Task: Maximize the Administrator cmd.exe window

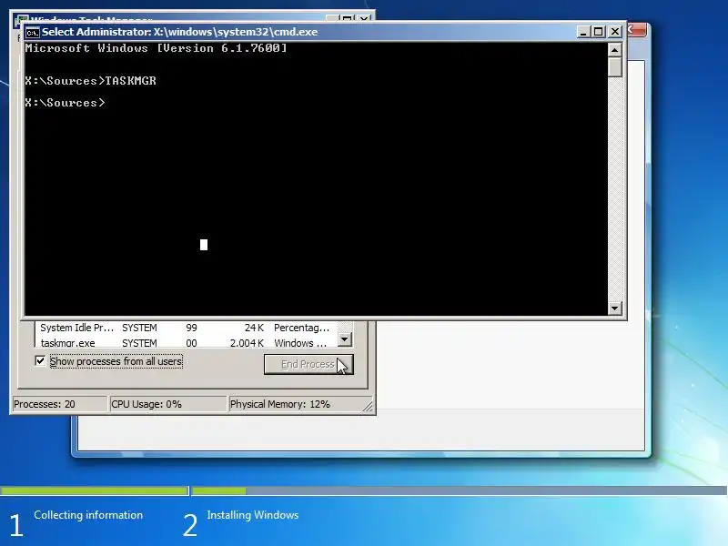Action: point(599,32)
